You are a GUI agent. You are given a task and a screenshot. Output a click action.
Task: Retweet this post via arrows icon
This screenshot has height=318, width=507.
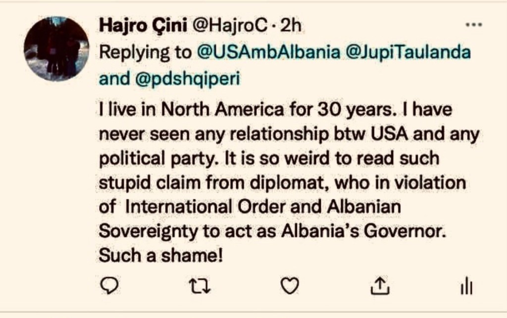[200, 286]
